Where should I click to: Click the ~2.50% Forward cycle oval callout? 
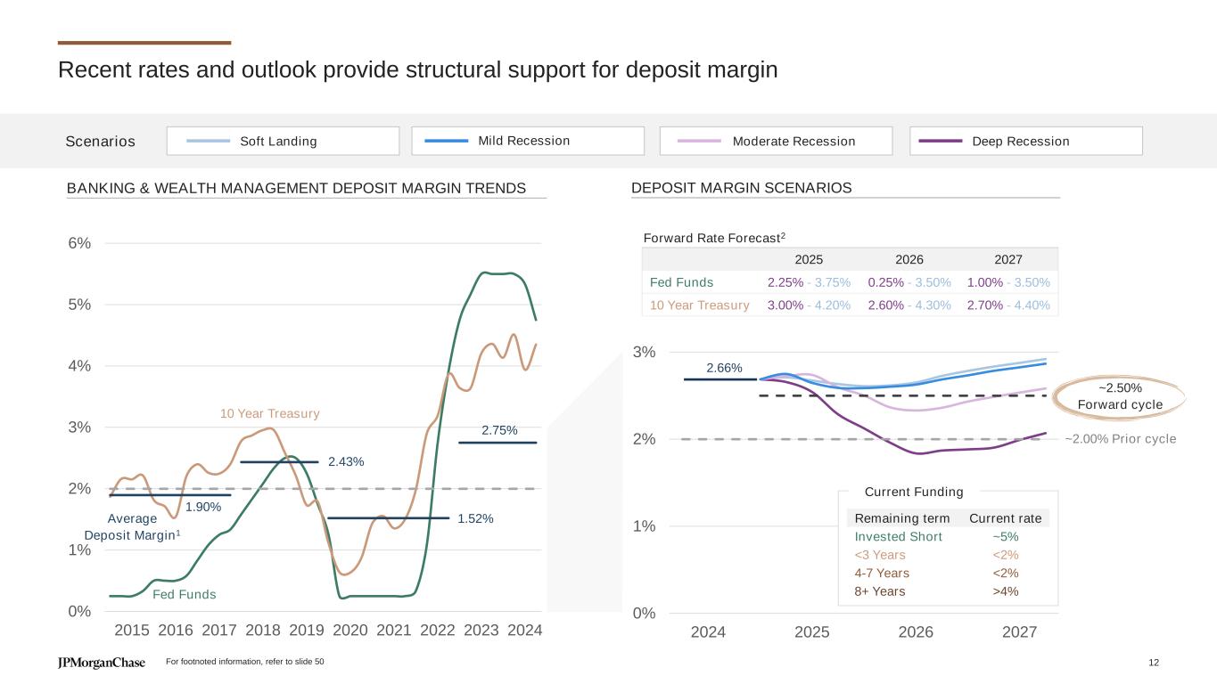coord(1120,396)
